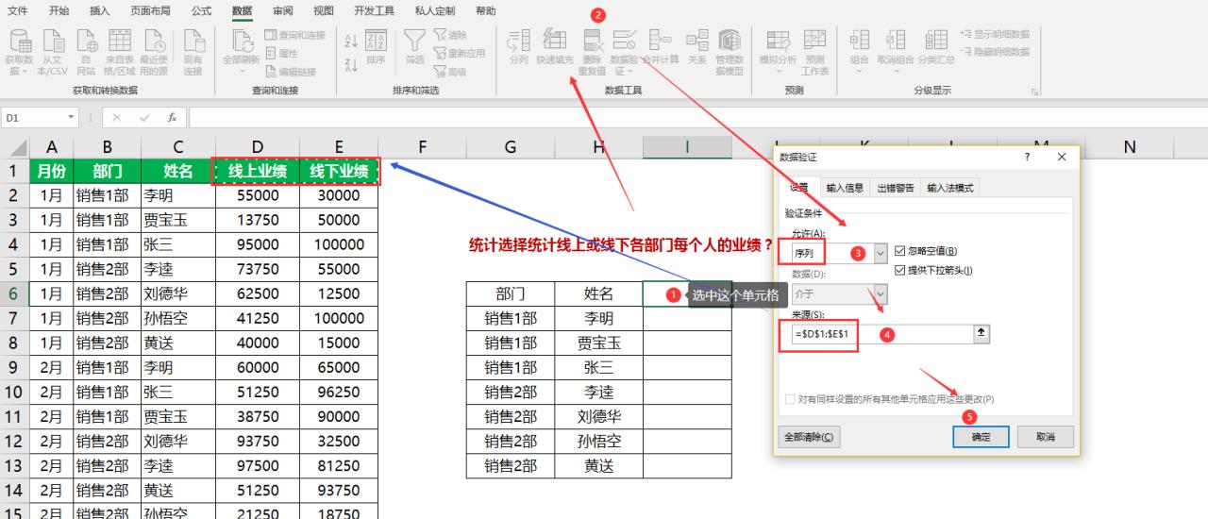Click 编辑链接 edit links
Screen dimensions: 1208x519
[x=290, y=71]
